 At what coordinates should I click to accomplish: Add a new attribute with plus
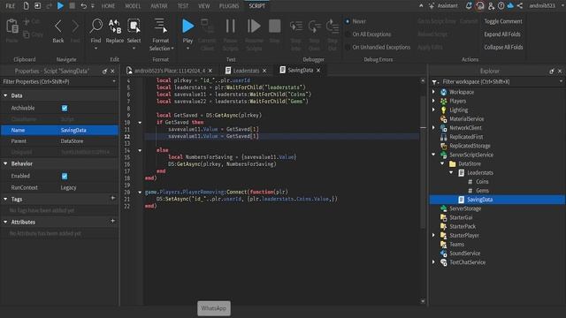[x=112, y=221]
